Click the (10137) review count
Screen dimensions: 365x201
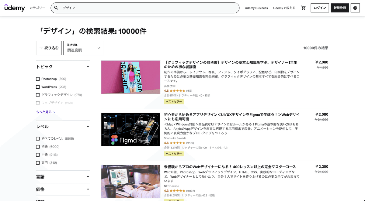[x=190, y=191]
